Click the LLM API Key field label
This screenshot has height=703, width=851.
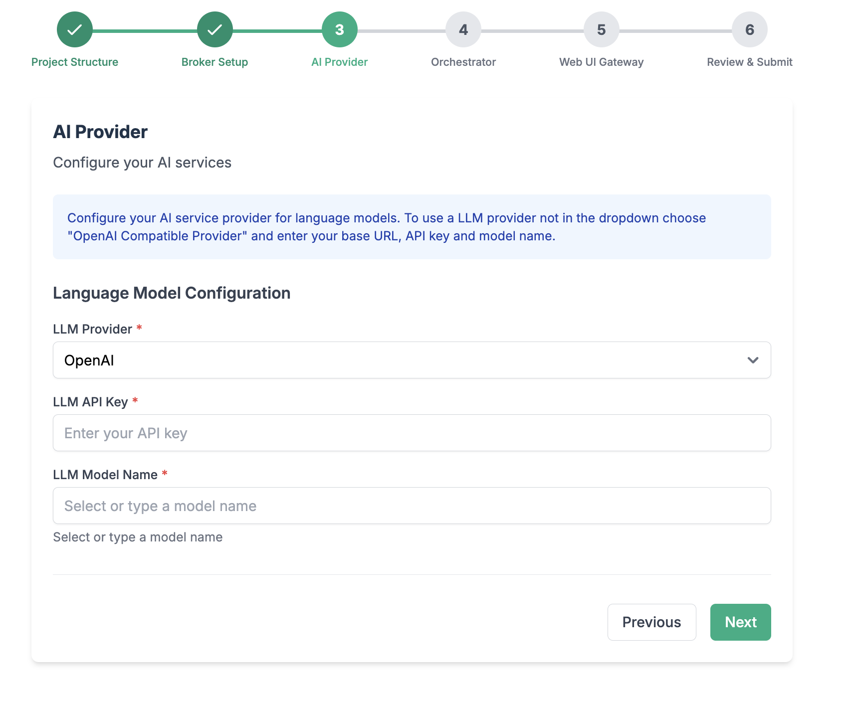click(91, 402)
